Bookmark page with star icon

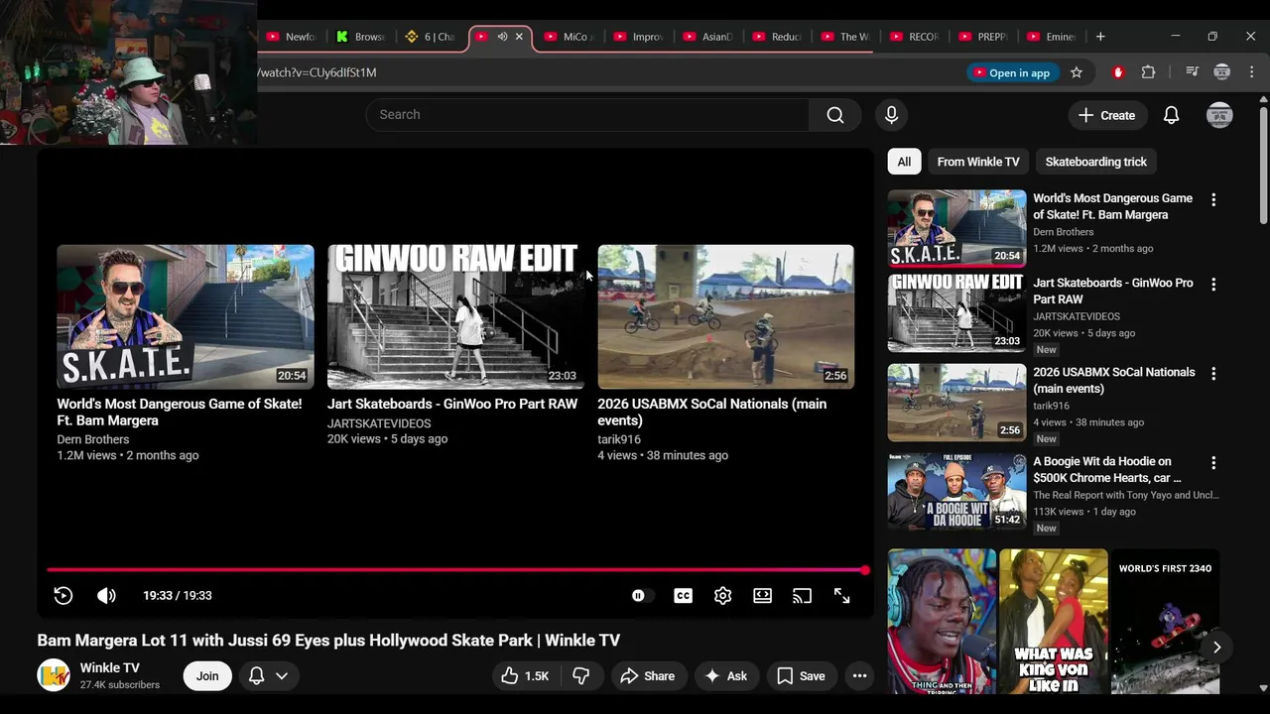coord(1077,72)
